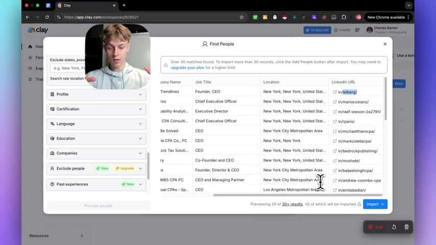Click the results table horizontal scrollbar
436x245 pixels.
point(298,195)
